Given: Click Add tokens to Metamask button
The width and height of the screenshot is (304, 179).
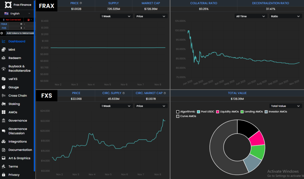Looking at the screenshot, I should (x=20, y=33).
